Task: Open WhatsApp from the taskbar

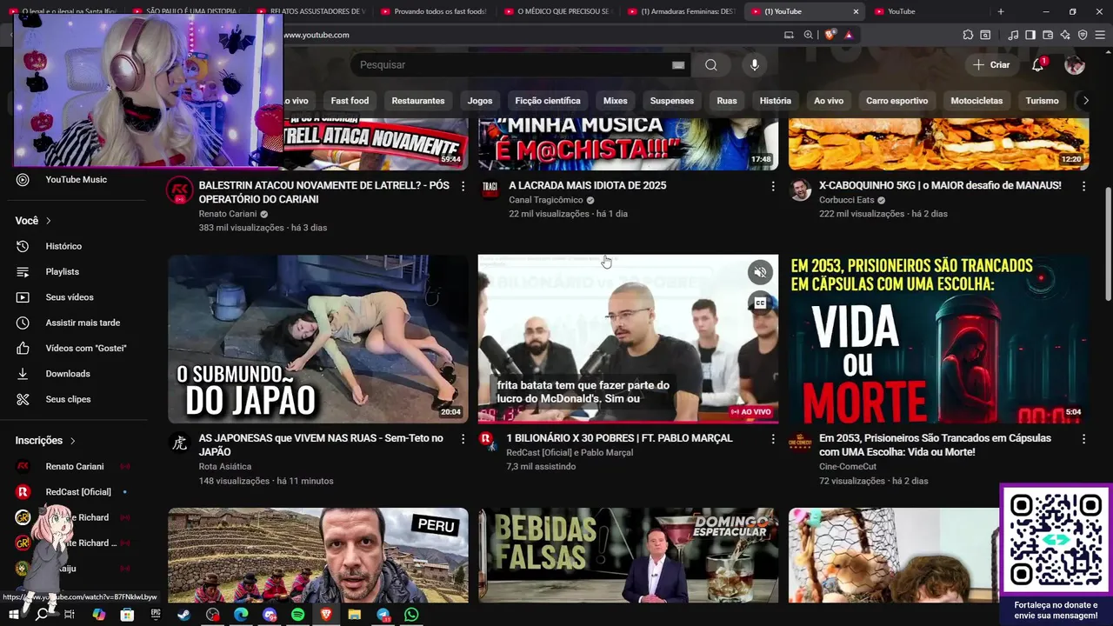Action: point(411,615)
